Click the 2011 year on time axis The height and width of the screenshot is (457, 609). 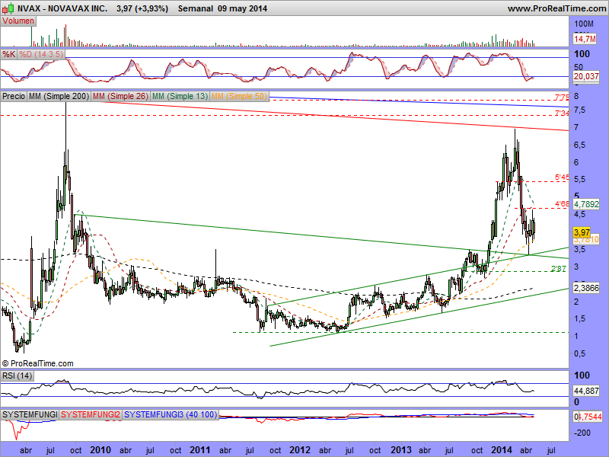tap(200, 450)
